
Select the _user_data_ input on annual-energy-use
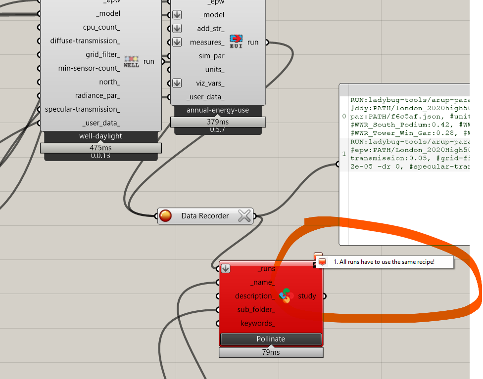205,97
